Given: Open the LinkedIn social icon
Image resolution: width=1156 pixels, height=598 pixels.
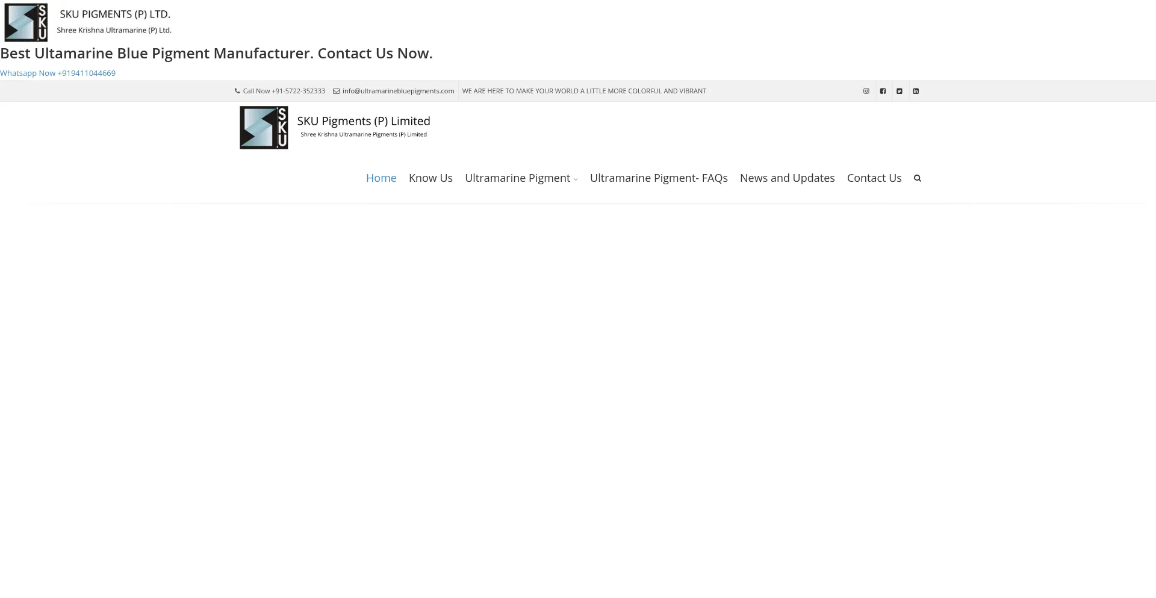Looking at the screenshot, I should (x=916, y=91).
